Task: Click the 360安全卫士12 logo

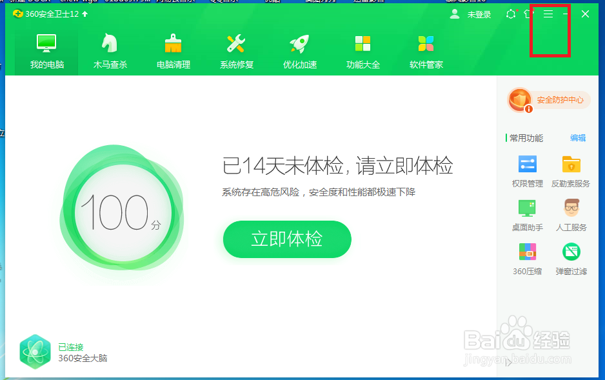Action: [18, 14]
